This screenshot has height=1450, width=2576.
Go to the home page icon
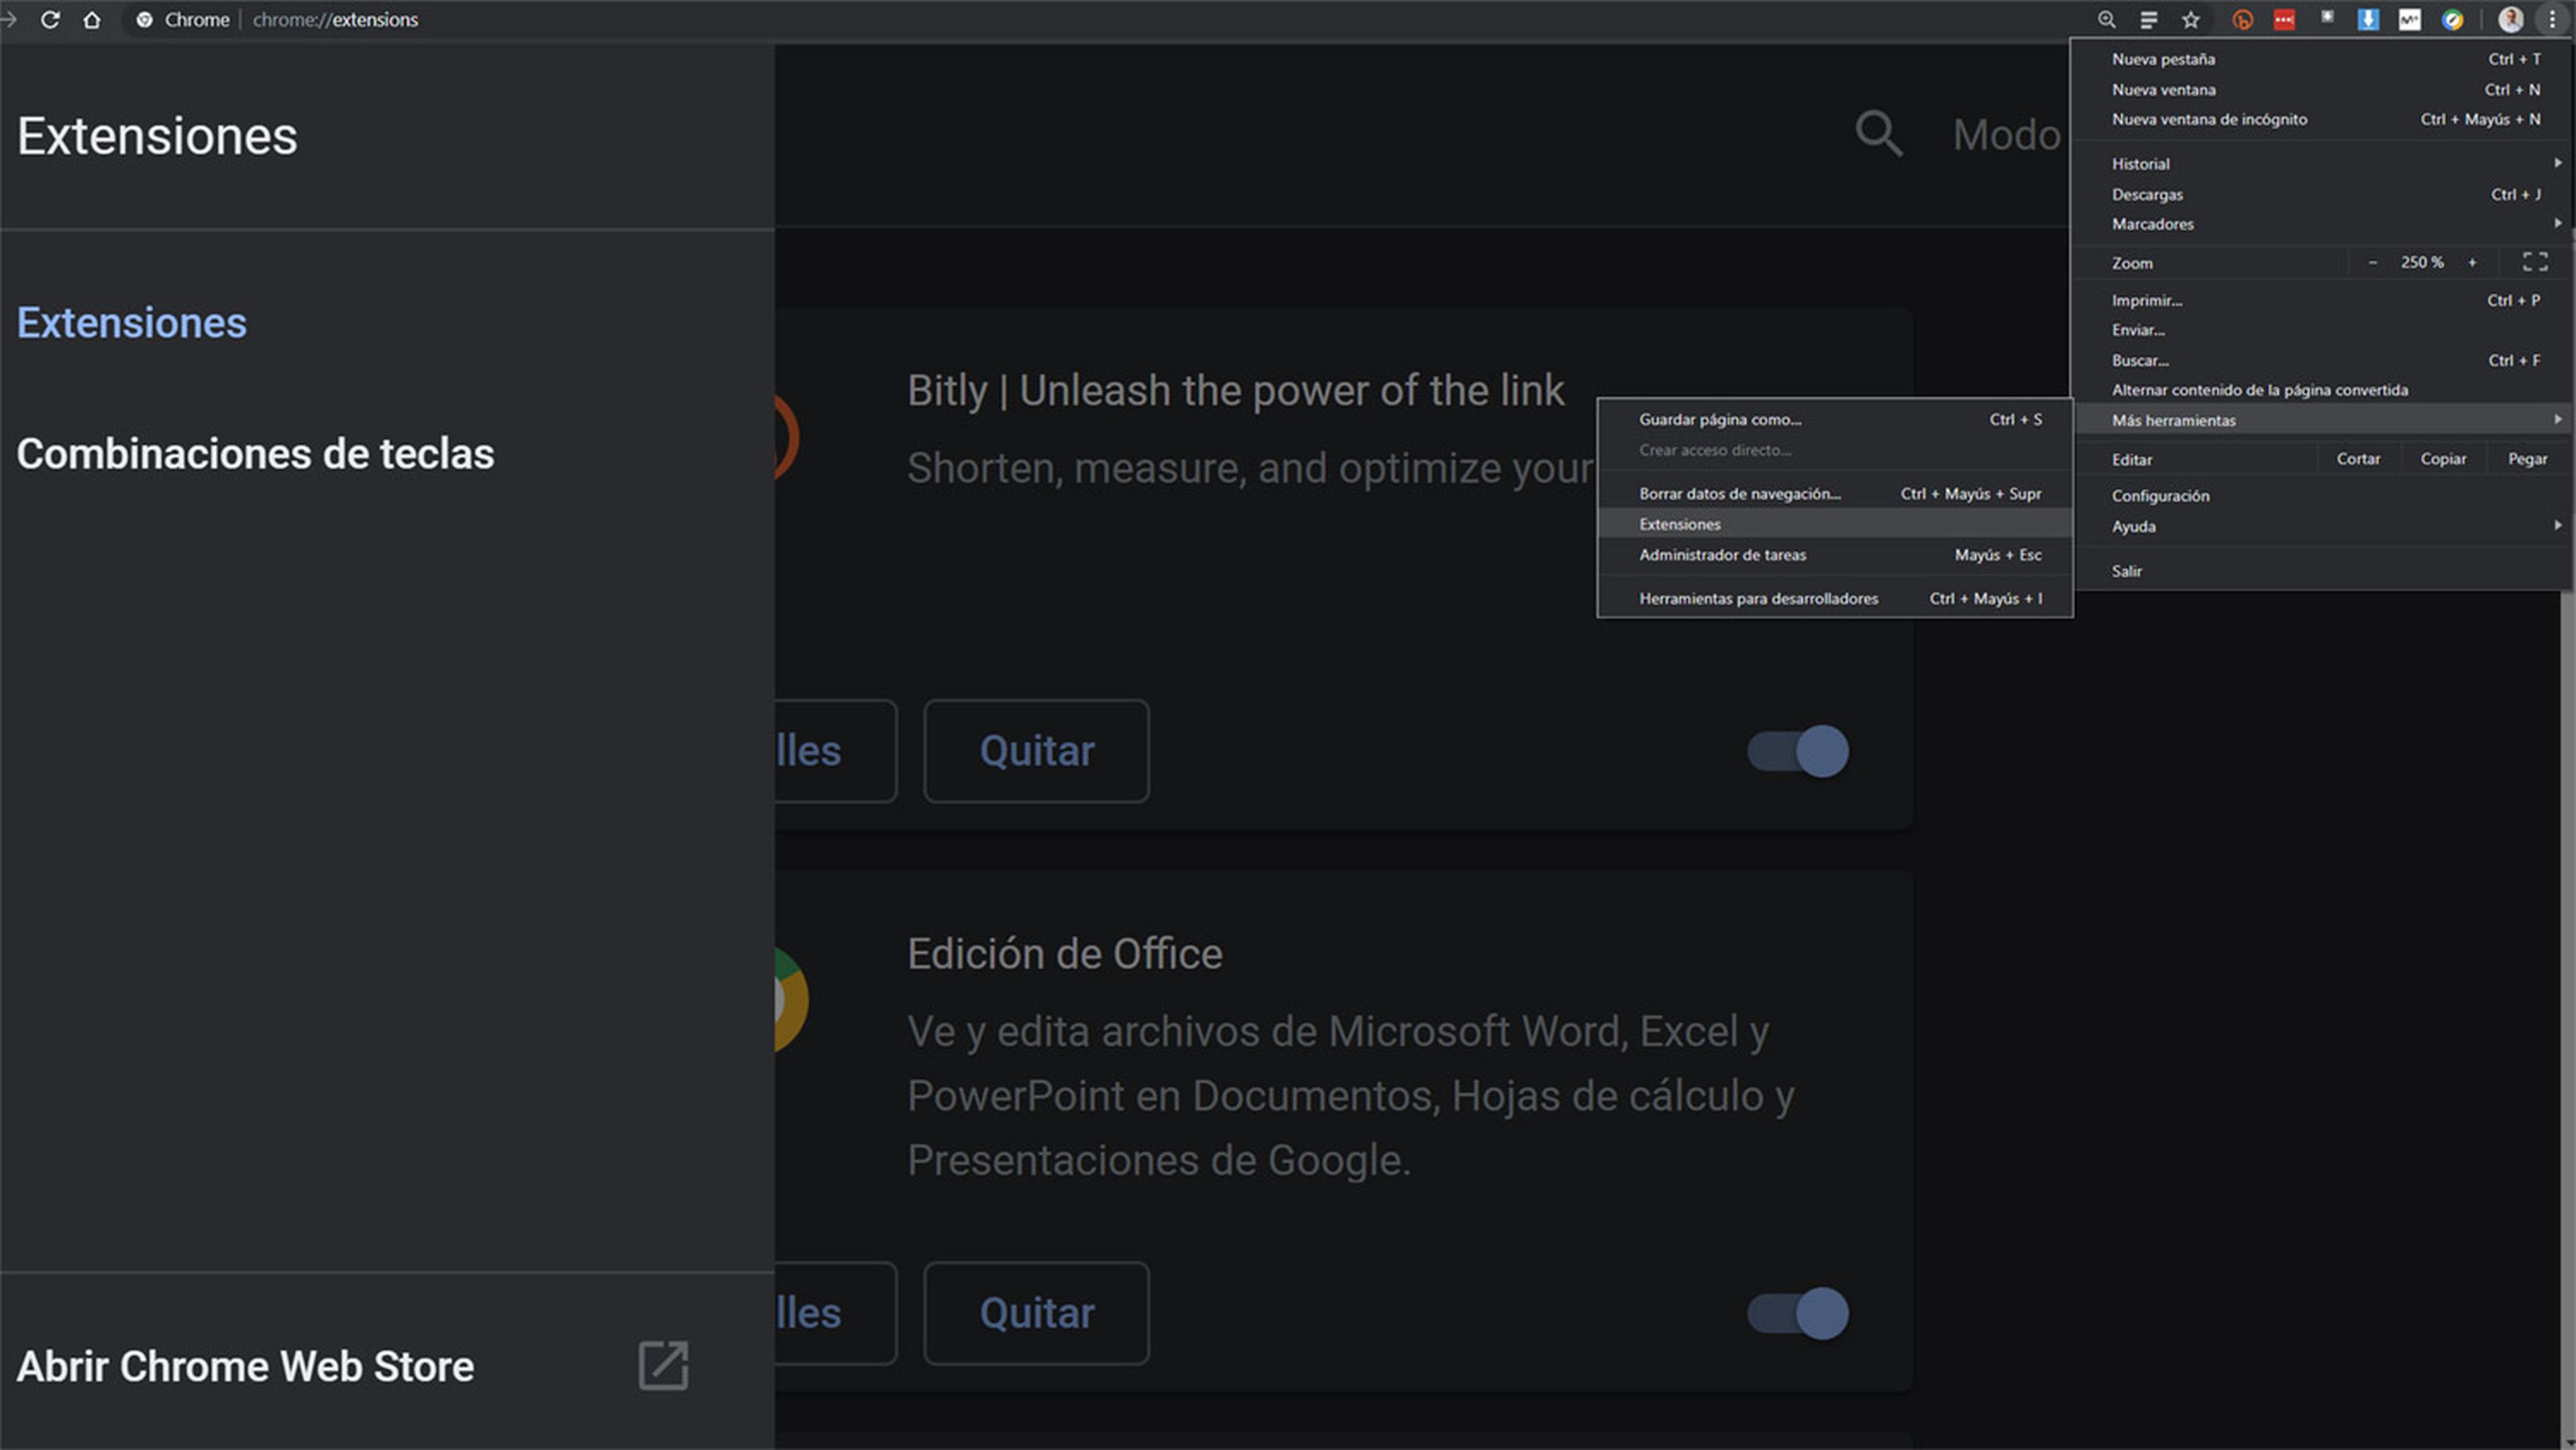(92, 20)
